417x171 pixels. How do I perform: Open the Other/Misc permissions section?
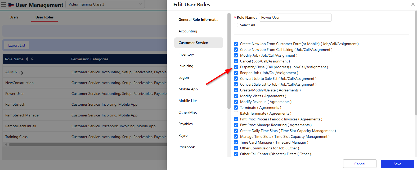point(199,112)
